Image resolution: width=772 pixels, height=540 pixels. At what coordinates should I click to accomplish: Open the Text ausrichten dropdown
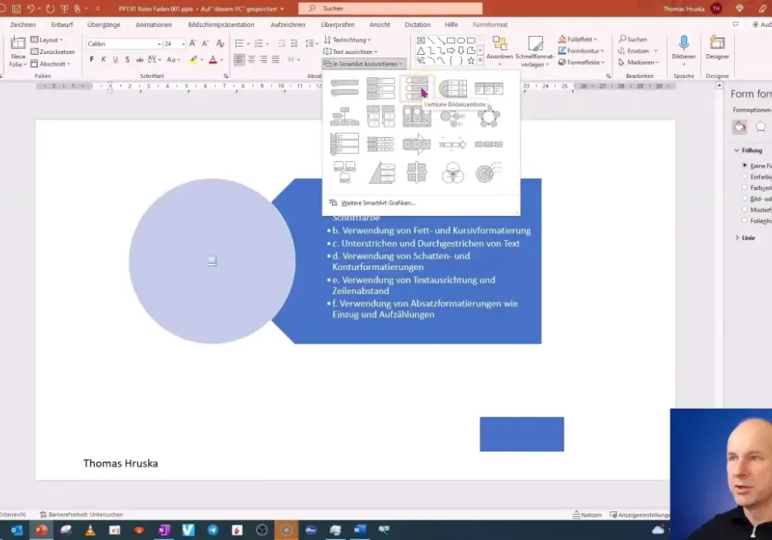(350, 52)
